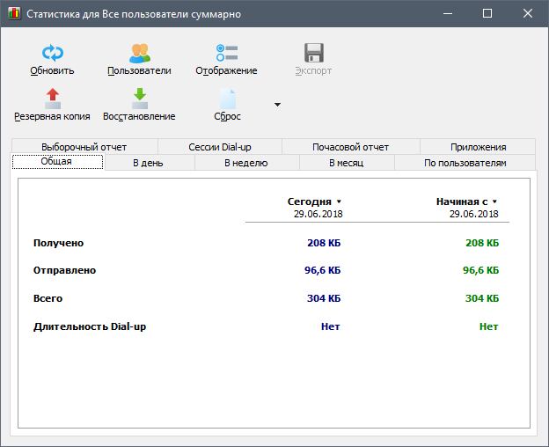Click the blue 304 КБ total value

[x=324, y=298]
